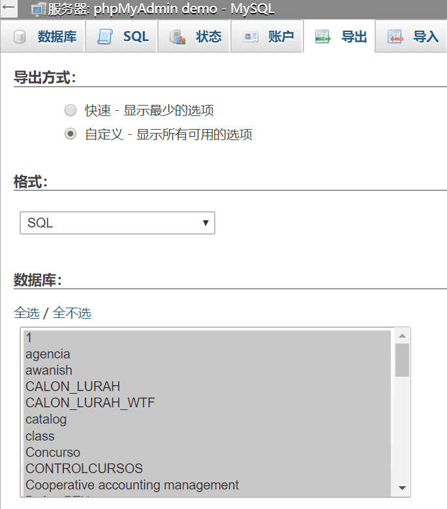Open the 状态 tab
Viewport: 447px width, 509px height.
pyautogui.click(x=194, y=36)
